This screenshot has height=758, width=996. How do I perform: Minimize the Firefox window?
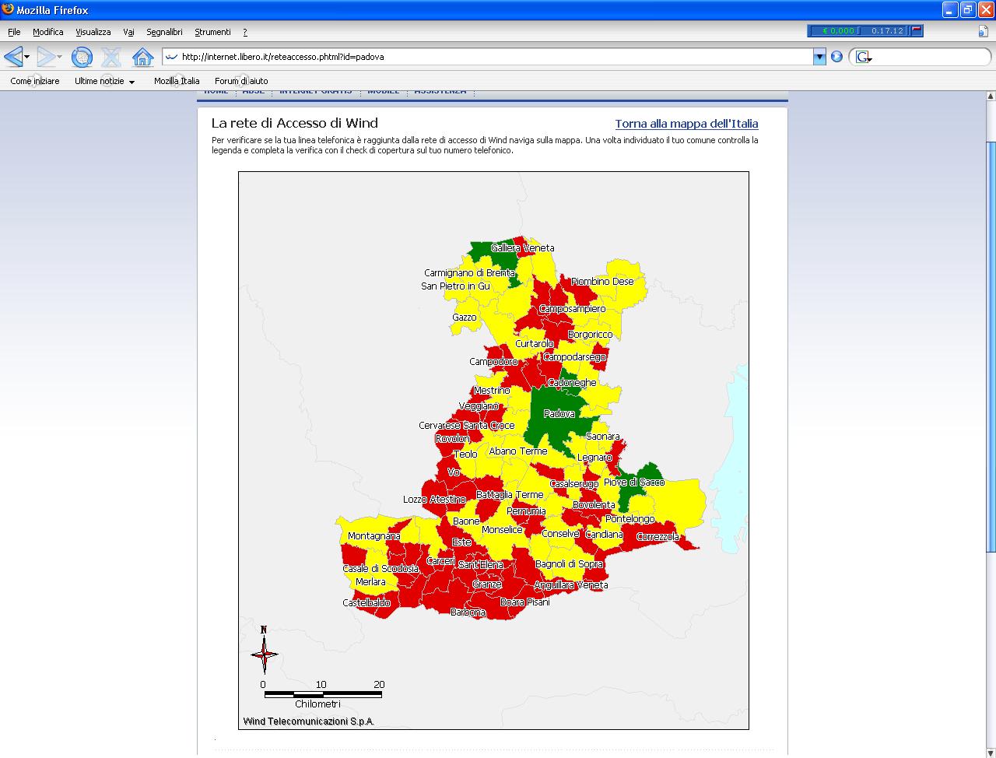(x=950, y=9)
